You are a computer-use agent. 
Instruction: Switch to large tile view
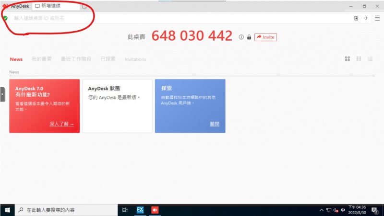347,59
